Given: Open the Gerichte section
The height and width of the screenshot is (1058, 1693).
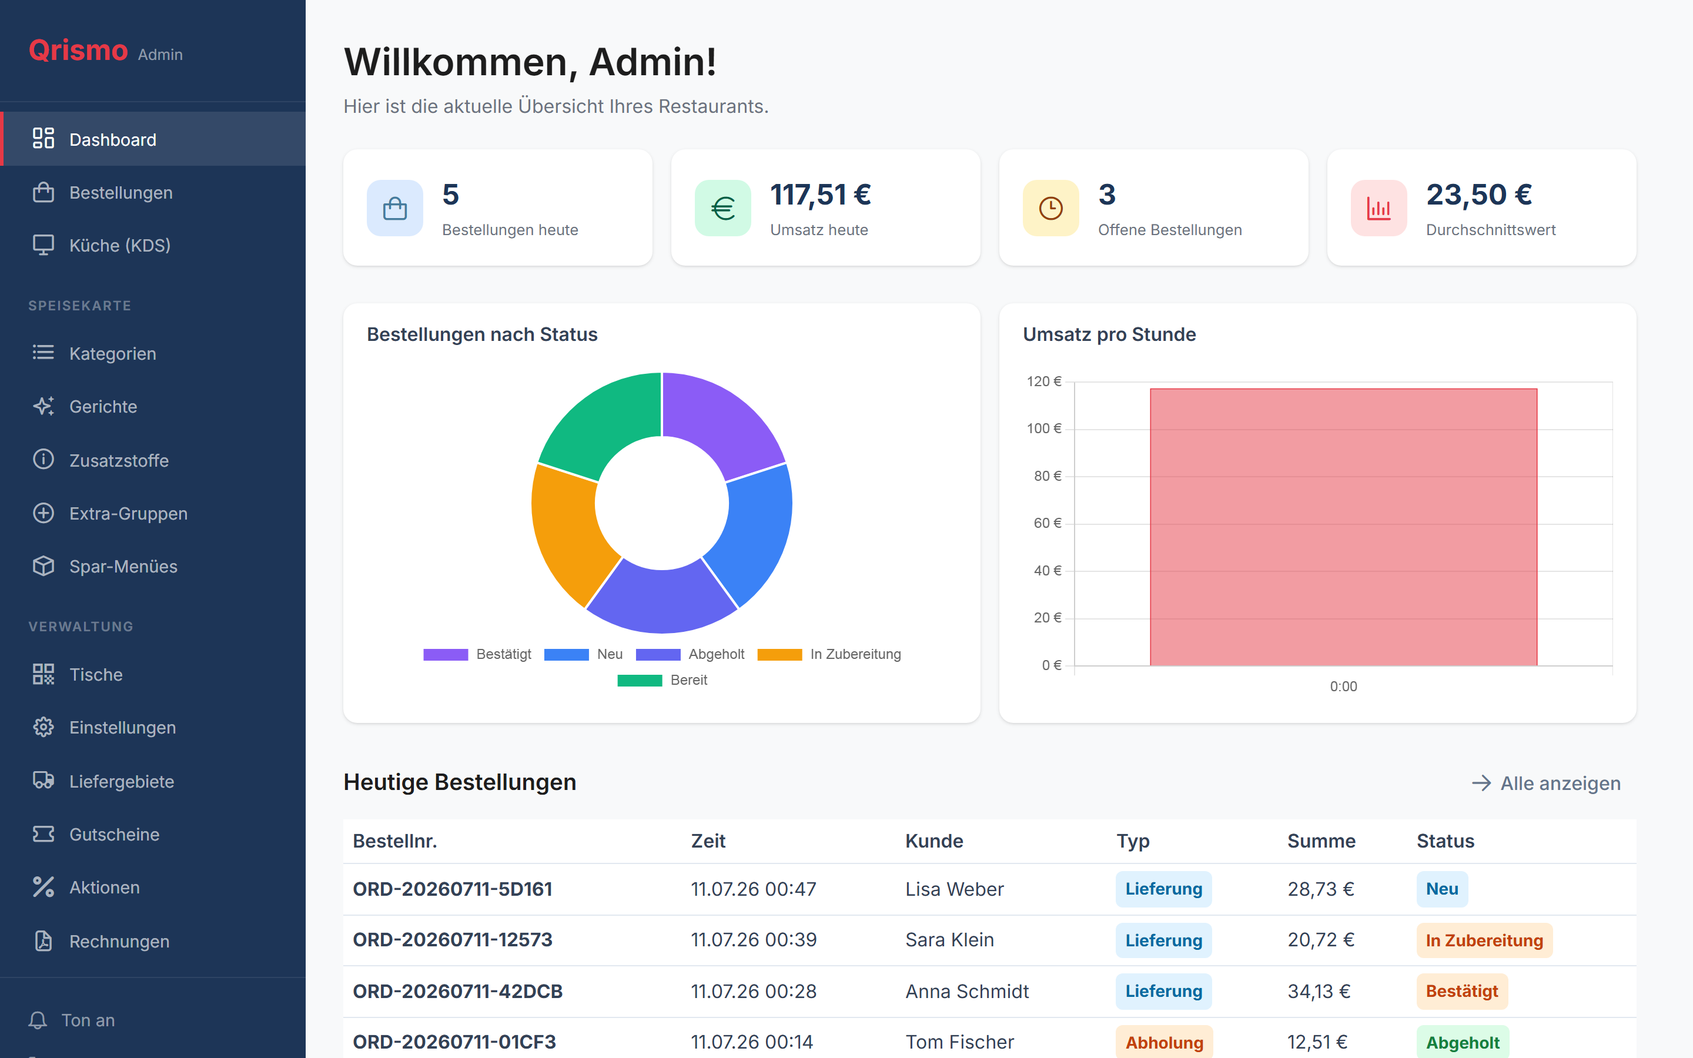Looking at the screenshot, I should pyautogui.click(x=152, y=407).
